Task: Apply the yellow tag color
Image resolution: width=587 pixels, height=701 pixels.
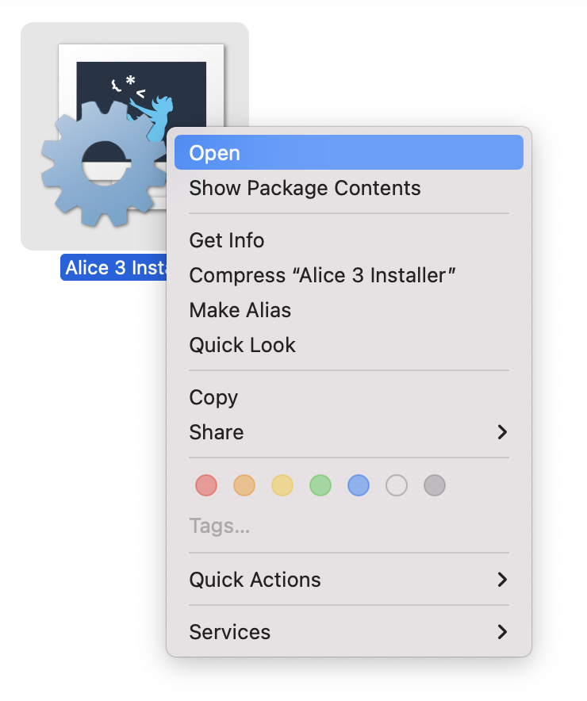Action: pos(282,485)
